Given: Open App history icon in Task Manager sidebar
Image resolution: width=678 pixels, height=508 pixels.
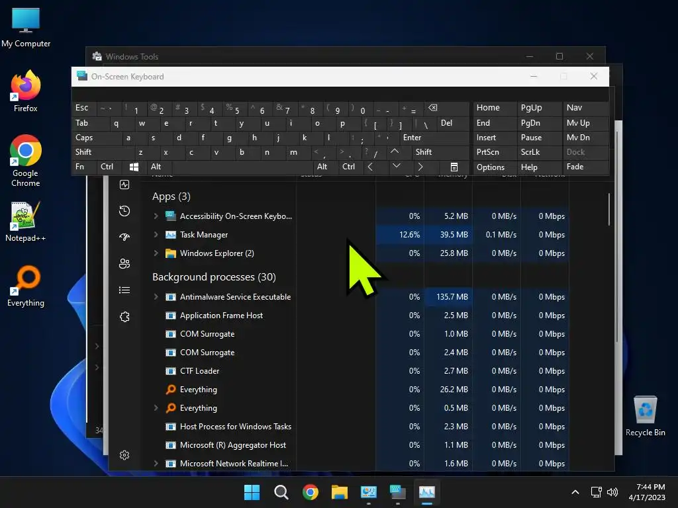Looking at the screenshot, I should tap(124, 211).
